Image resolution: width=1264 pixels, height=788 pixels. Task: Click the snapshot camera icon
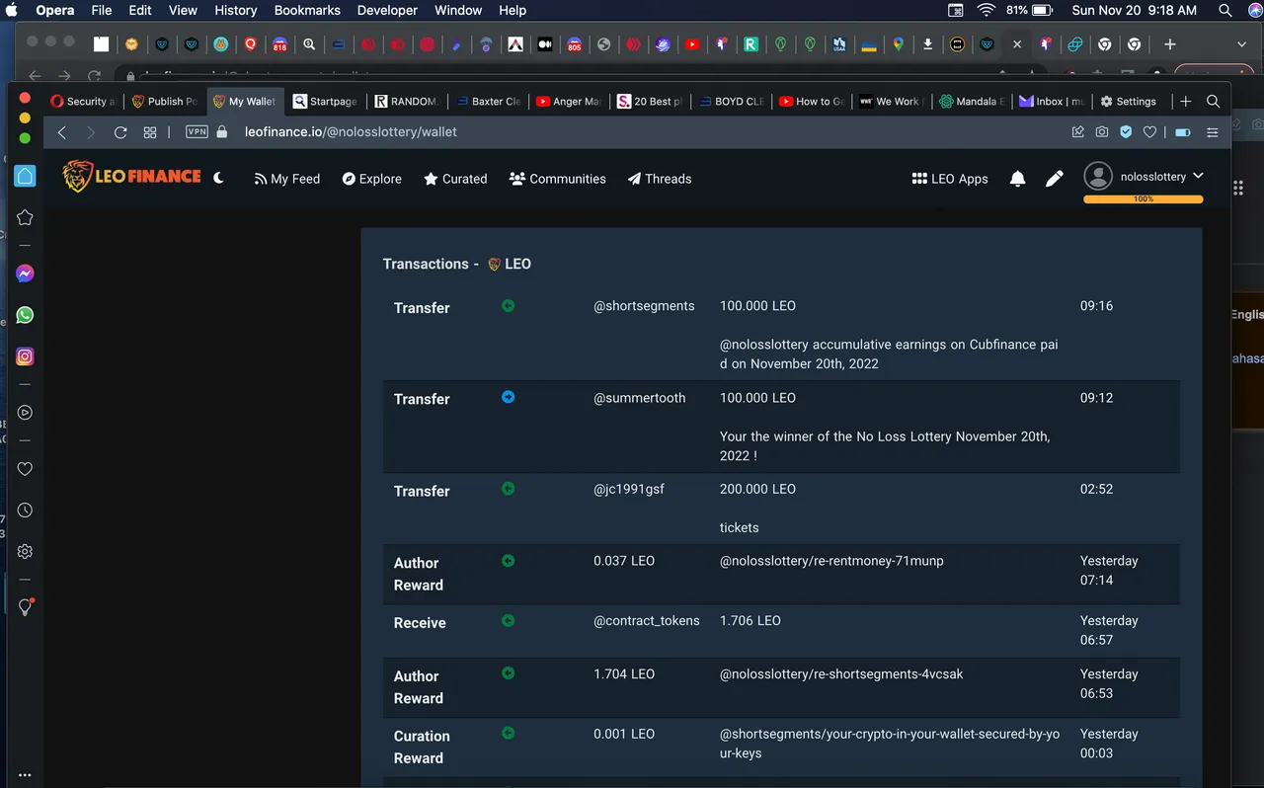click(x=1102, y=131)
